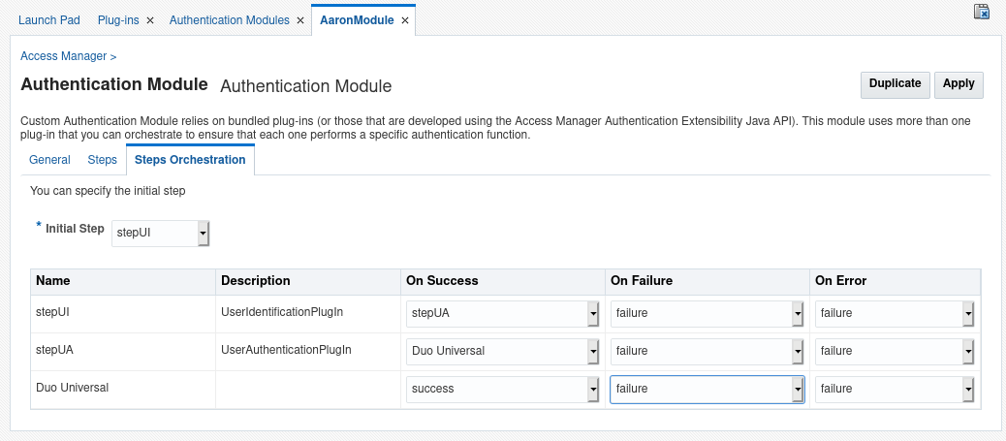Select the Authentication Modules tab
The width and height of the screenshot is (1006, 441).
(x=229, y=20)
